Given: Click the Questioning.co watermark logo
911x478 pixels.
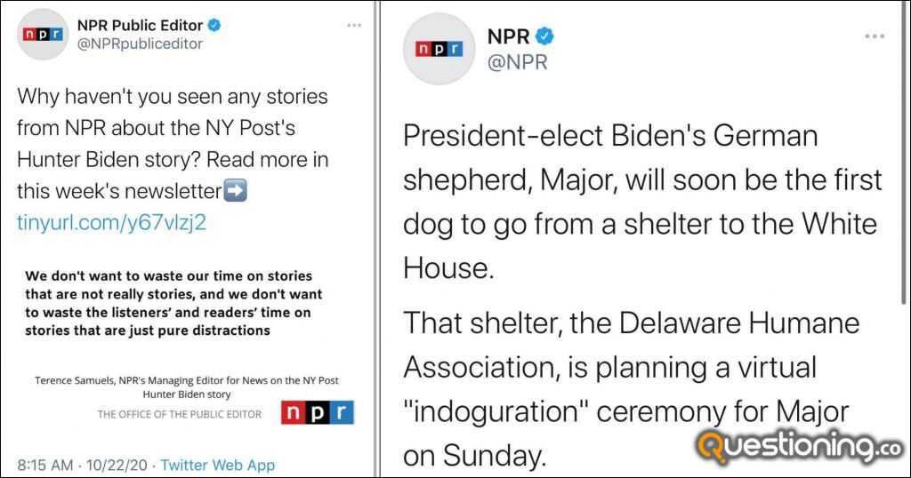Looking at the screenshot, I should pos(800,446).
